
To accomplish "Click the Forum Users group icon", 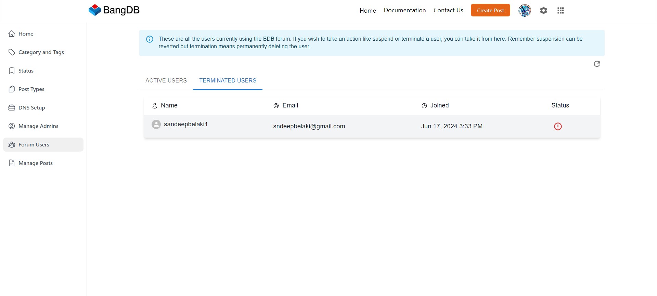I will point(12,144).
